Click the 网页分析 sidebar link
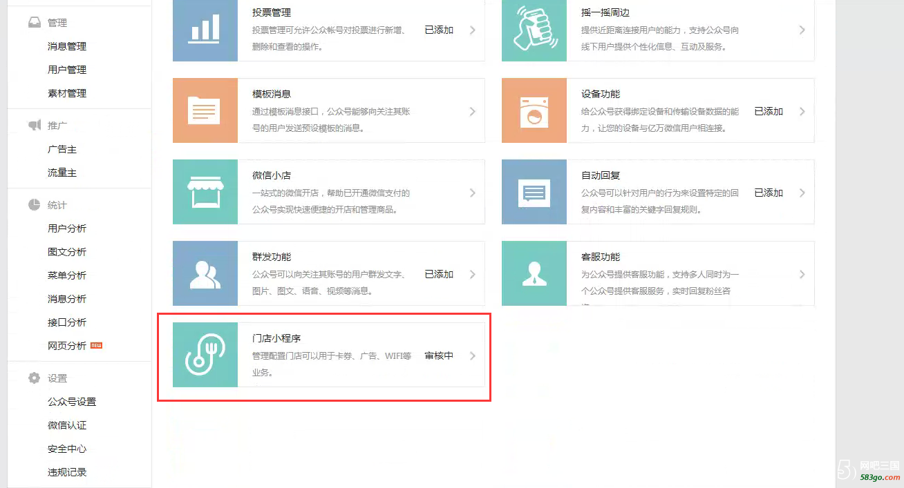 (x=67, y=346)
